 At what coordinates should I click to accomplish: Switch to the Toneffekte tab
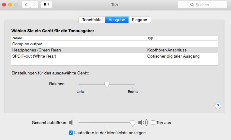pos(92,20)
